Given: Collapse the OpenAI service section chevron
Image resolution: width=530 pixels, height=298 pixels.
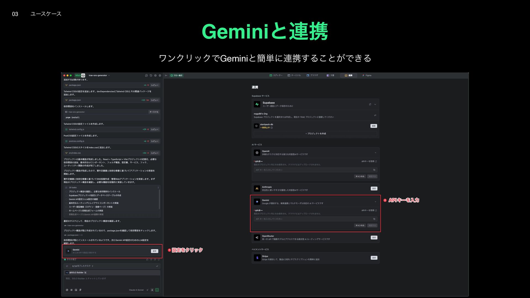Looking at the screenshot, I should click(375, 153).
